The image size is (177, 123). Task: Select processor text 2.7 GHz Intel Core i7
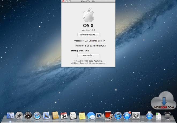(95, 41)
